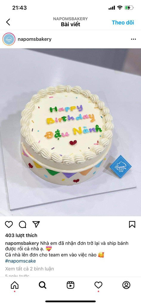Image resolution: width=141 pixels, height=305 pixels.
Task: Open Activity heart tab at bottom
Action: [98, 285]
